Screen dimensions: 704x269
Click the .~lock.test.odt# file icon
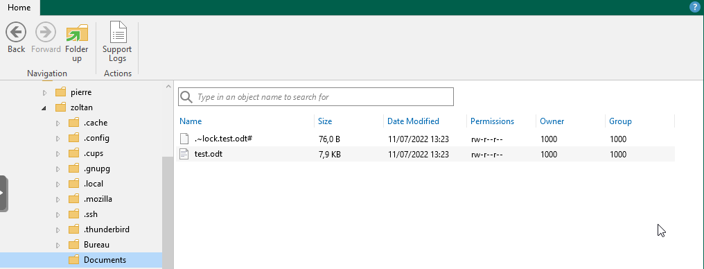click(x=184, y=139)
